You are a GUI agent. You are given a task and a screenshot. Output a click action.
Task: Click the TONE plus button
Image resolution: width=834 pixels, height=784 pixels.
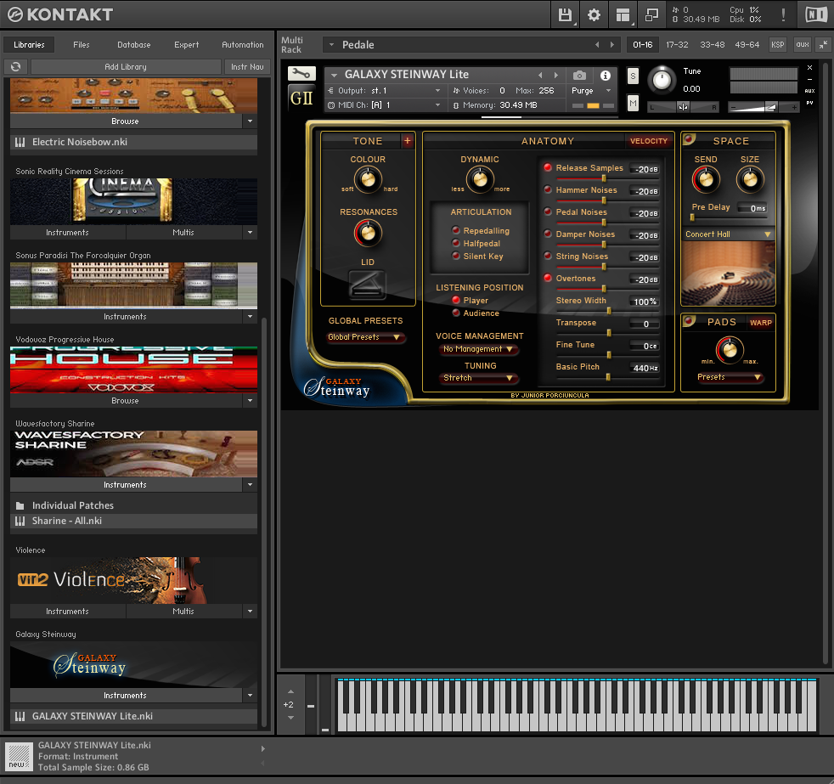(x=408, y=141)
